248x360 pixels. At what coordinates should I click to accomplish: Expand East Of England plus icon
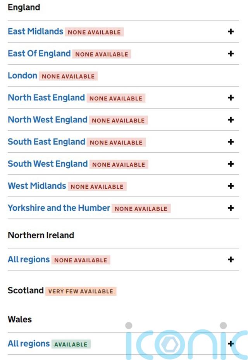pos(231,53)
